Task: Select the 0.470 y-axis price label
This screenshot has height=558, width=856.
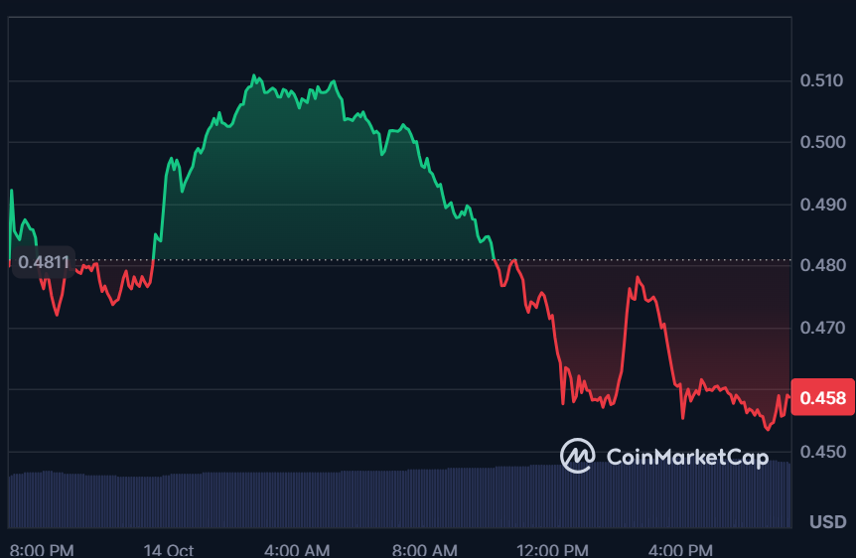Action: point(822,328)
